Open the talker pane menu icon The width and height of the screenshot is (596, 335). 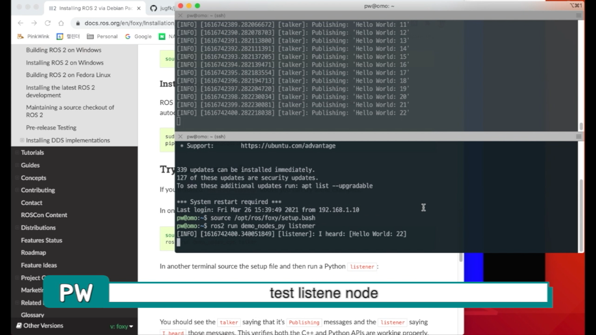point(579,15)
